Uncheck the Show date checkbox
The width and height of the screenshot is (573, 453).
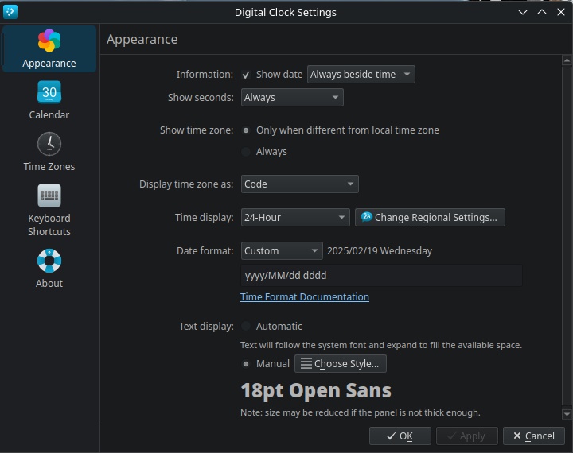[x=246, y=75]
